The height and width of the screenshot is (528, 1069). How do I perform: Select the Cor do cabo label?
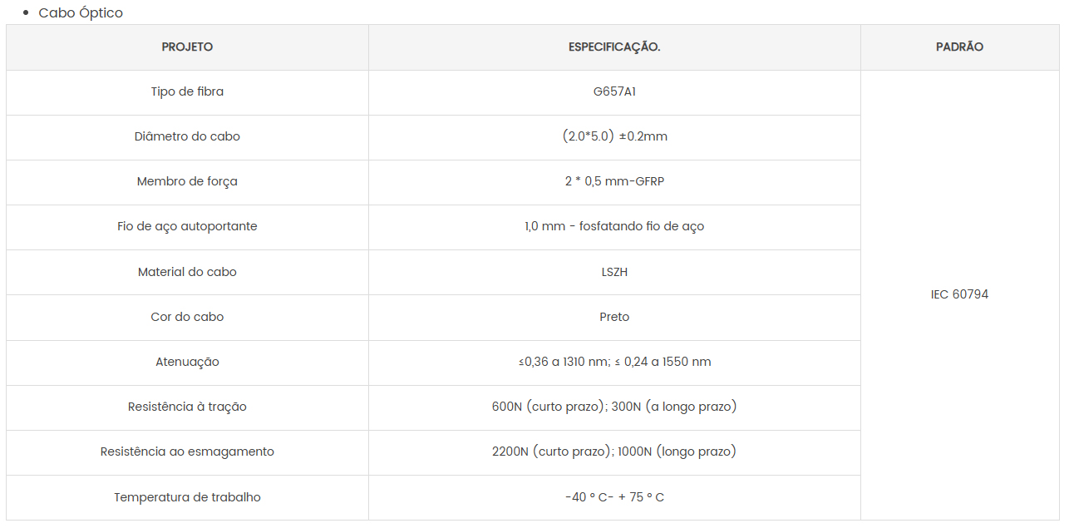(x=187, y=318)
